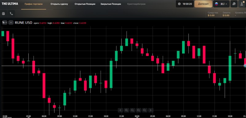
Task: Click the high value 0.4280
Action: [x=56, y=23]
